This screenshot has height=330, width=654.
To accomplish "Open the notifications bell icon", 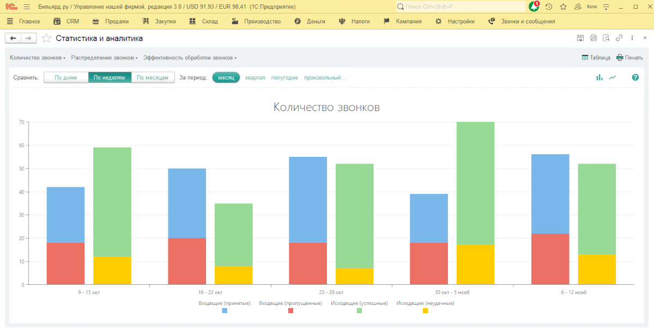I will click(534, 7).
